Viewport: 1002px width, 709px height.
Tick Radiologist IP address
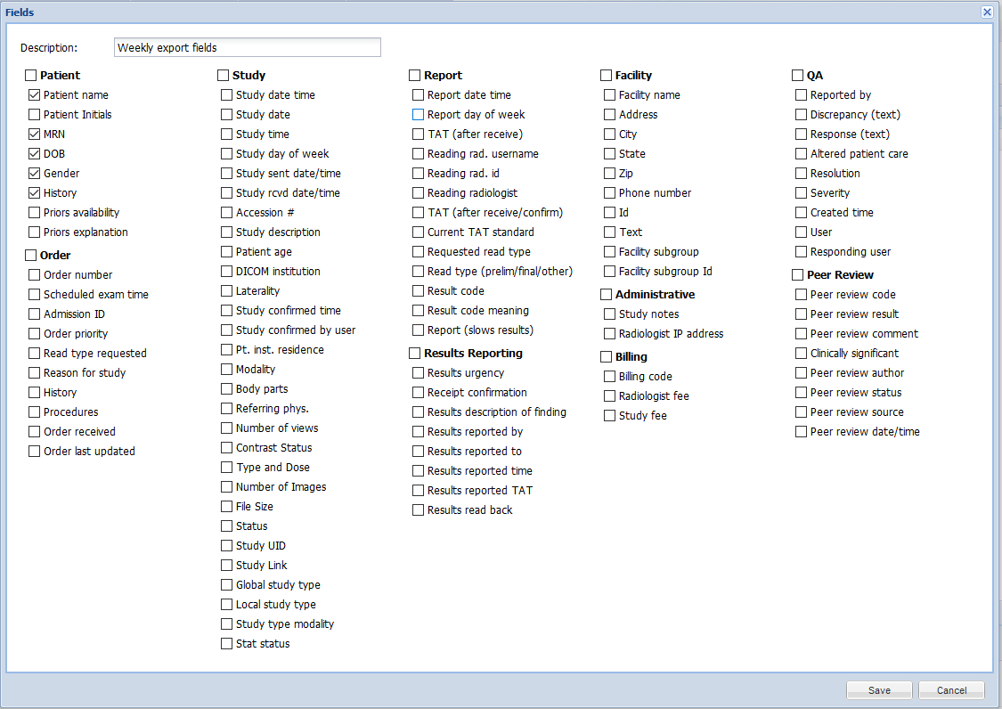610,334
